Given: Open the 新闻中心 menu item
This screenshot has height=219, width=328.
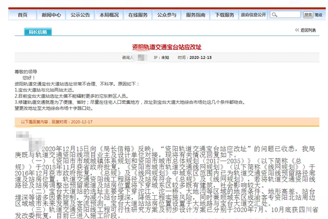Looking at the screenshot, I should tap(51, 15).
